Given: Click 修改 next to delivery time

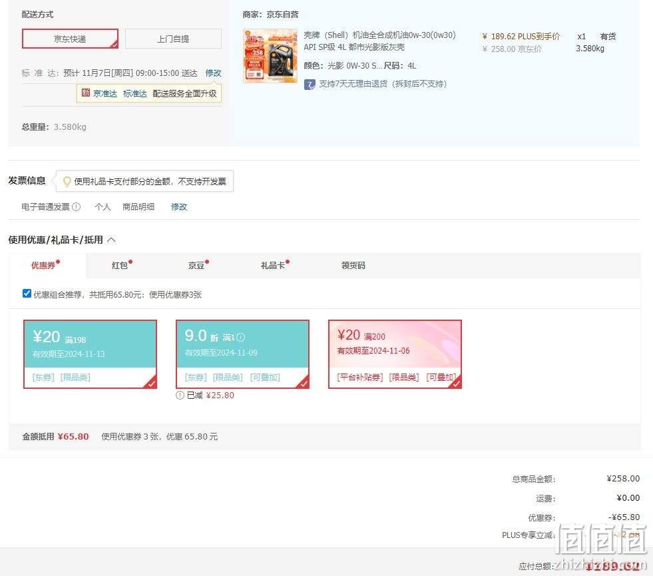Looking at the screenshot, I should coord(213,73).
